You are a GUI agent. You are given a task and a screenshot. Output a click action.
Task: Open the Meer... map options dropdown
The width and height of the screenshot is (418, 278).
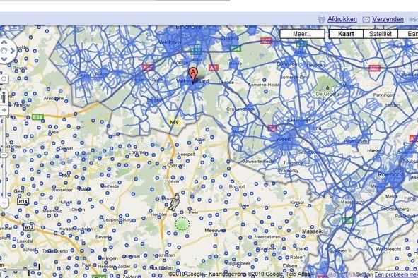tap(302, 34)
